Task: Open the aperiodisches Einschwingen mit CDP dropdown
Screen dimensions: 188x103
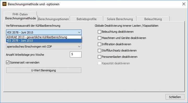Action: [x=44, y=47]
